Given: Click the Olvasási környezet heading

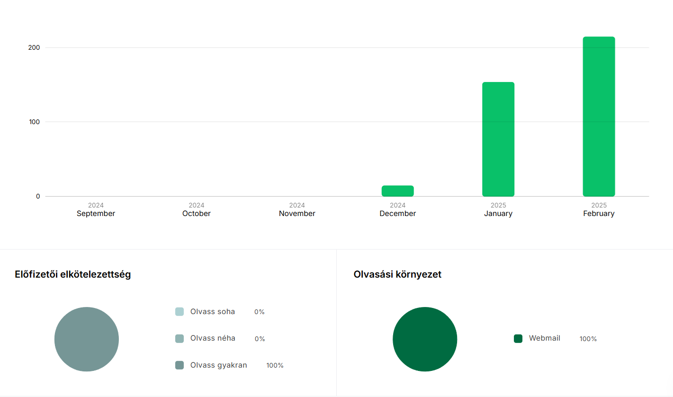Looking at the screenshot, I should pyautogui.click(x=397, y=274).
